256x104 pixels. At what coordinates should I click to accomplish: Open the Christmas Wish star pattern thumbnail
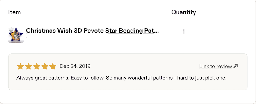[16, 35]
